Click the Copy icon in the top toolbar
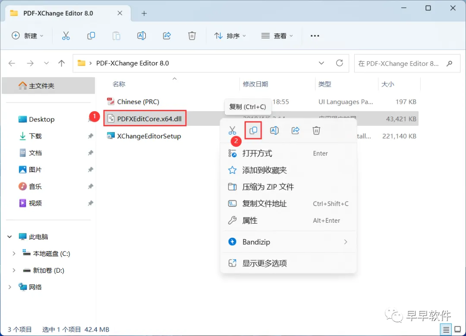Image resolution: width=466 pixels, height=336 pixels. (x=91, y=36)
